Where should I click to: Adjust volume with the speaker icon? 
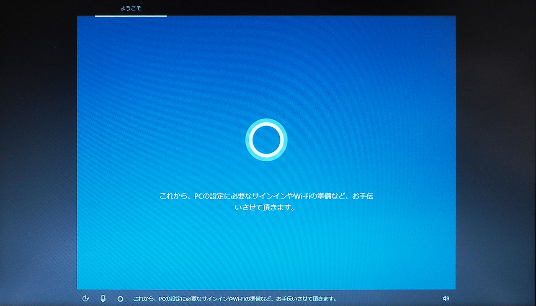pos(446,298)
